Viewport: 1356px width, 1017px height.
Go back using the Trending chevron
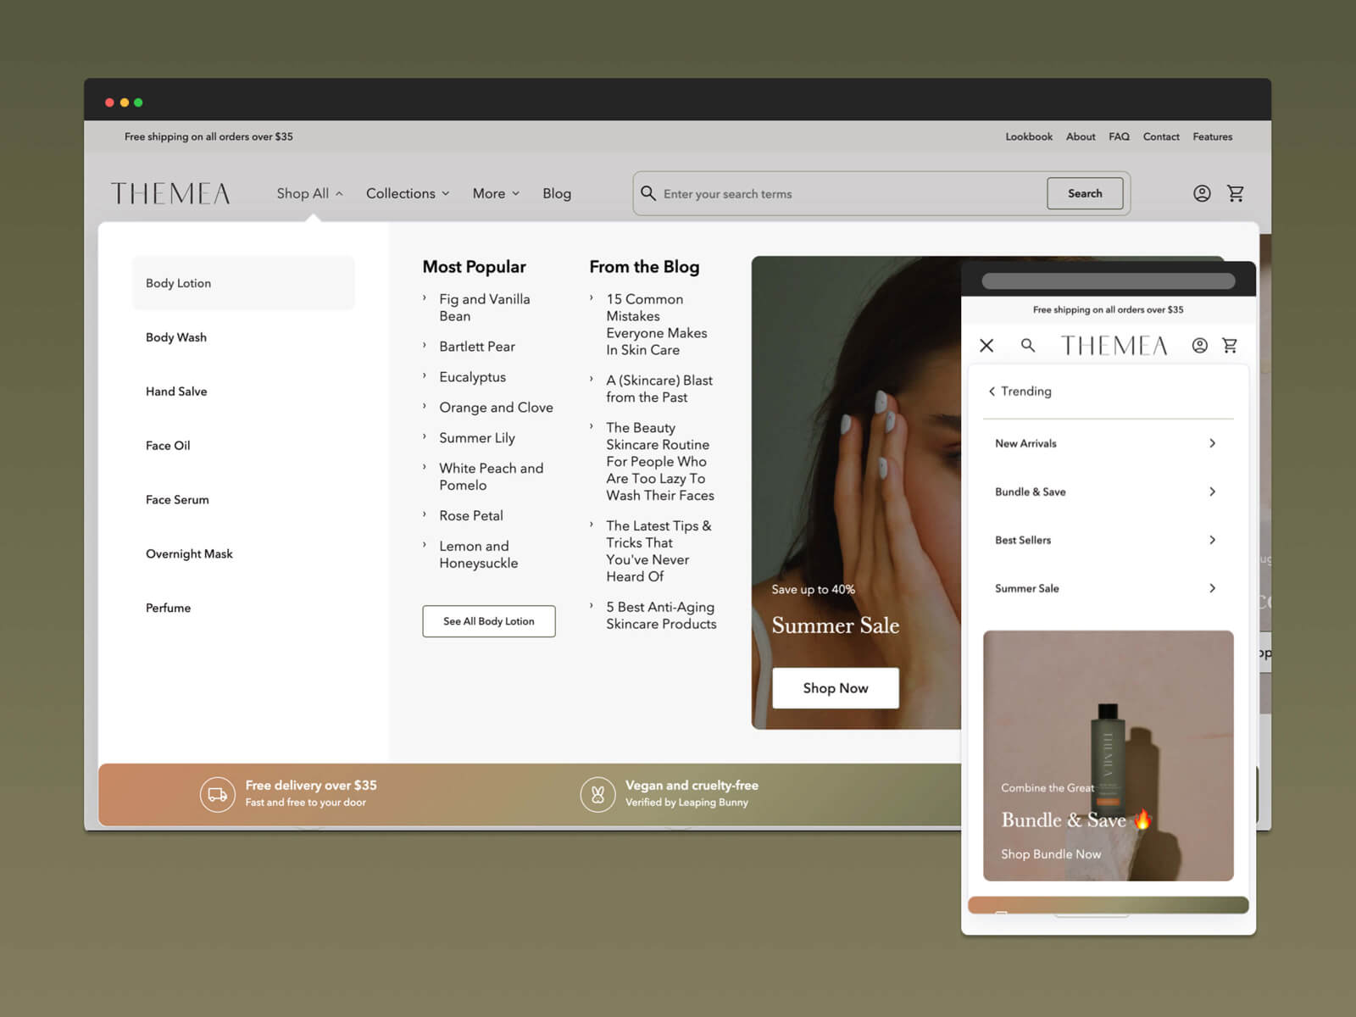[x=992, y=392]
